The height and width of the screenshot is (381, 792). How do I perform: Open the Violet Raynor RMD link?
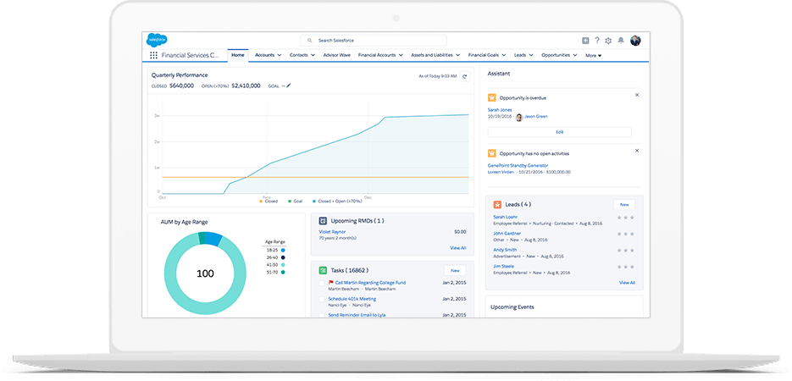333,231
